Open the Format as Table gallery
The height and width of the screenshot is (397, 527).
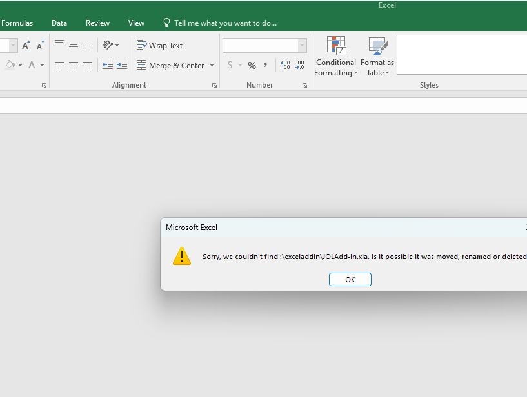click(x=377, y=58)
